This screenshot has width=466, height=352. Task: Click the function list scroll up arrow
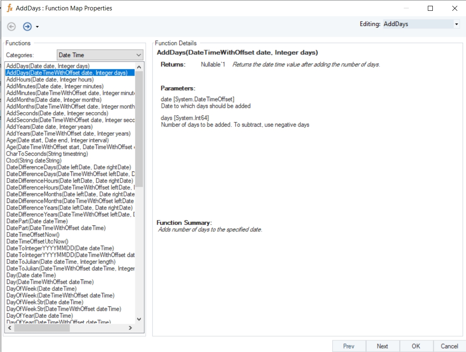139,67
